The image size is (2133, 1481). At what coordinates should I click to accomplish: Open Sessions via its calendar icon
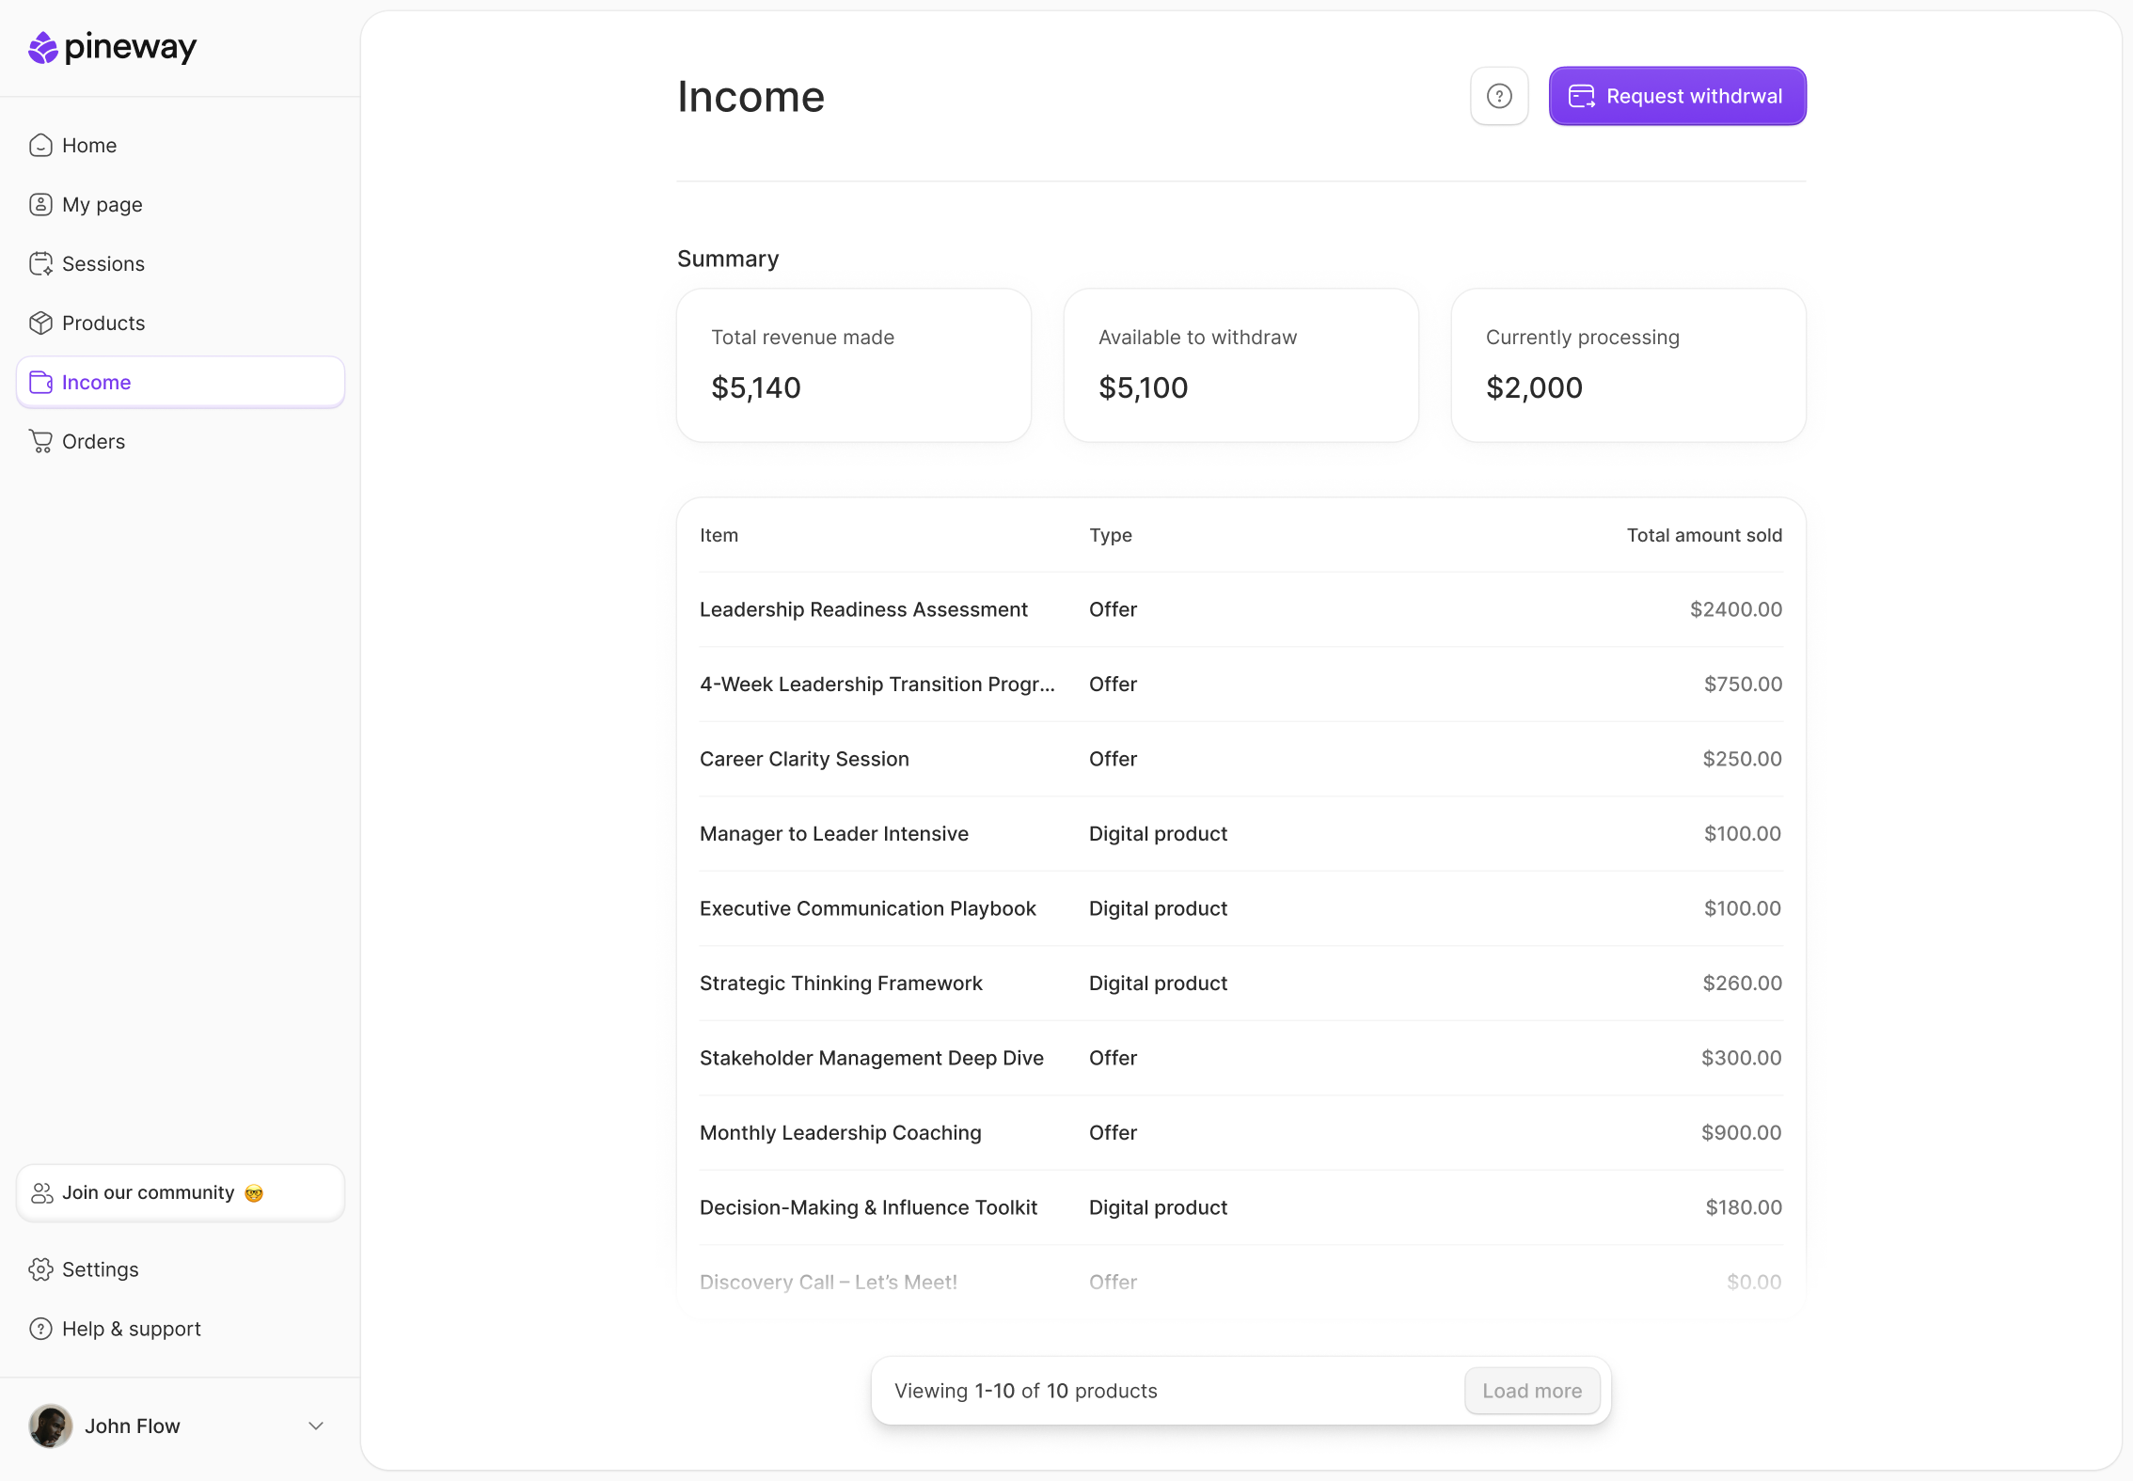click(40, 263)
